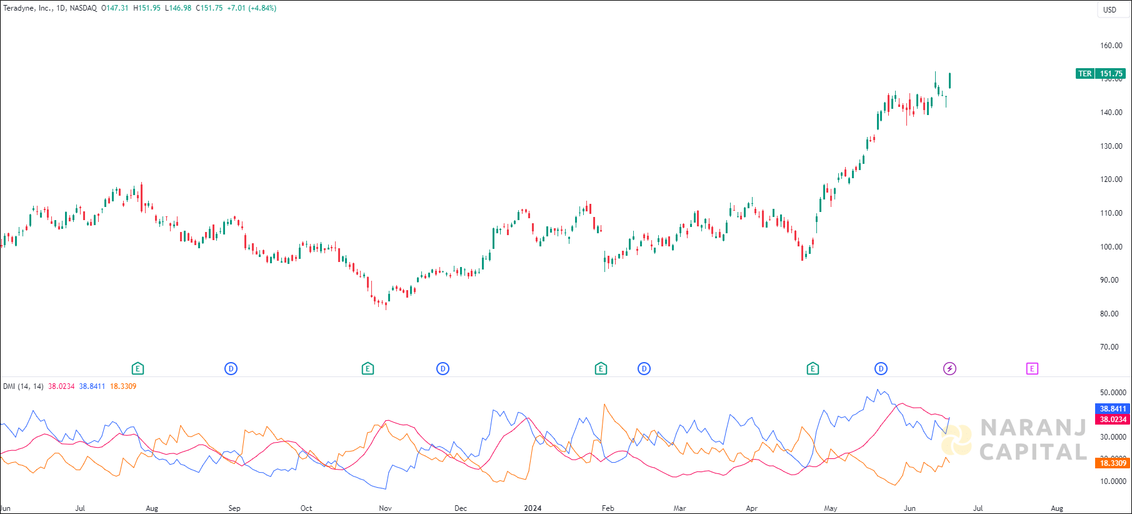Click the 50.0000 DMI axis label
Viewport: 1132px width, 514px height.
click(1113, 393)
